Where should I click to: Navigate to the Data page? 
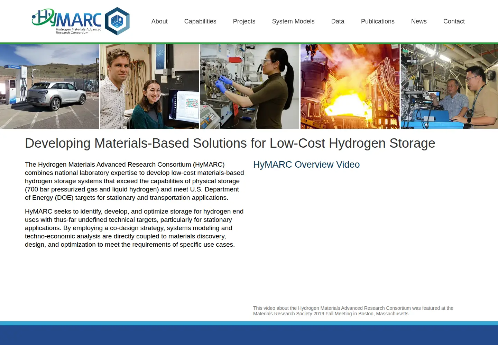[338, 21]
